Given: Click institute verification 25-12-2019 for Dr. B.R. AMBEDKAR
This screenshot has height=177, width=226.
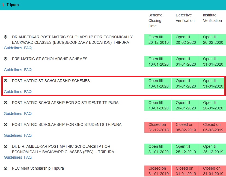Looking at the screenshot, I should [212, 149].
